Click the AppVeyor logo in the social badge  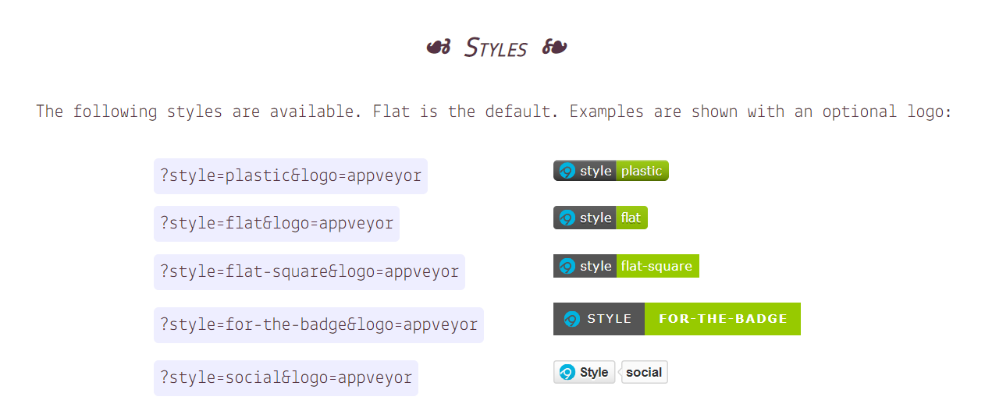point(567,372)
